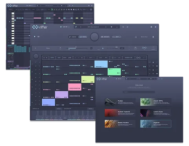Image resolution: width=189 pixels, height=146 pixels.
Task: Click the long pink note in piano roll
Action: tap(37, 18)
